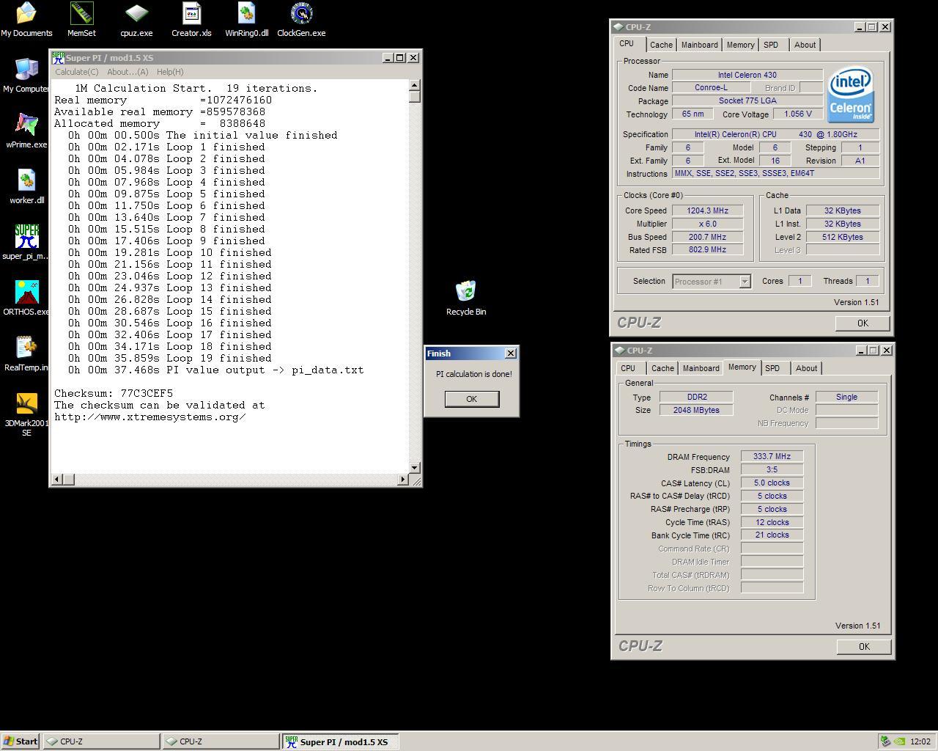Select the worker.dll desktop icon
The width and height of the screenshot is (938, 751).
[26, 187]
